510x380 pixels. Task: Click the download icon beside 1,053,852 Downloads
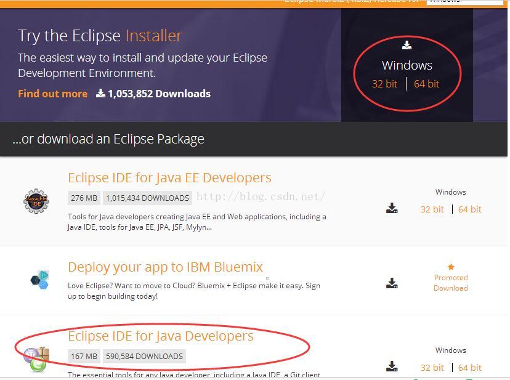tap(100, 94)
